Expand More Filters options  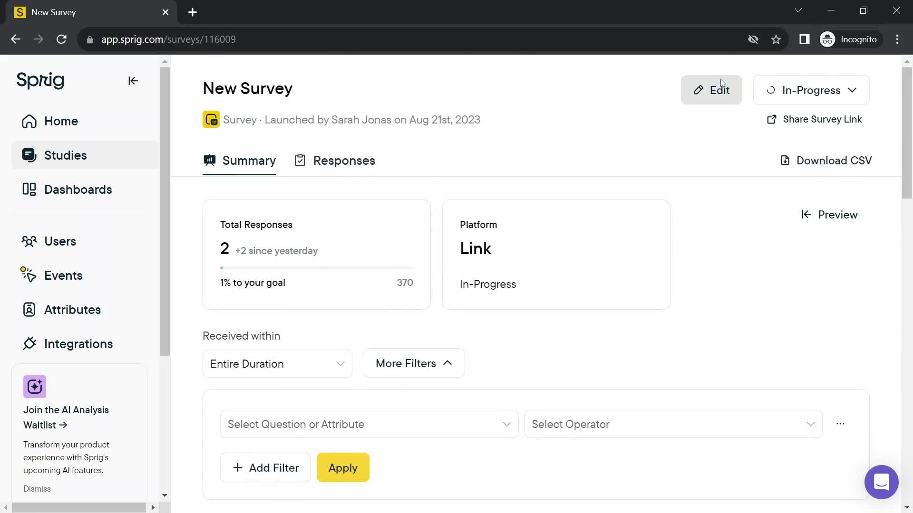(414, 363)
